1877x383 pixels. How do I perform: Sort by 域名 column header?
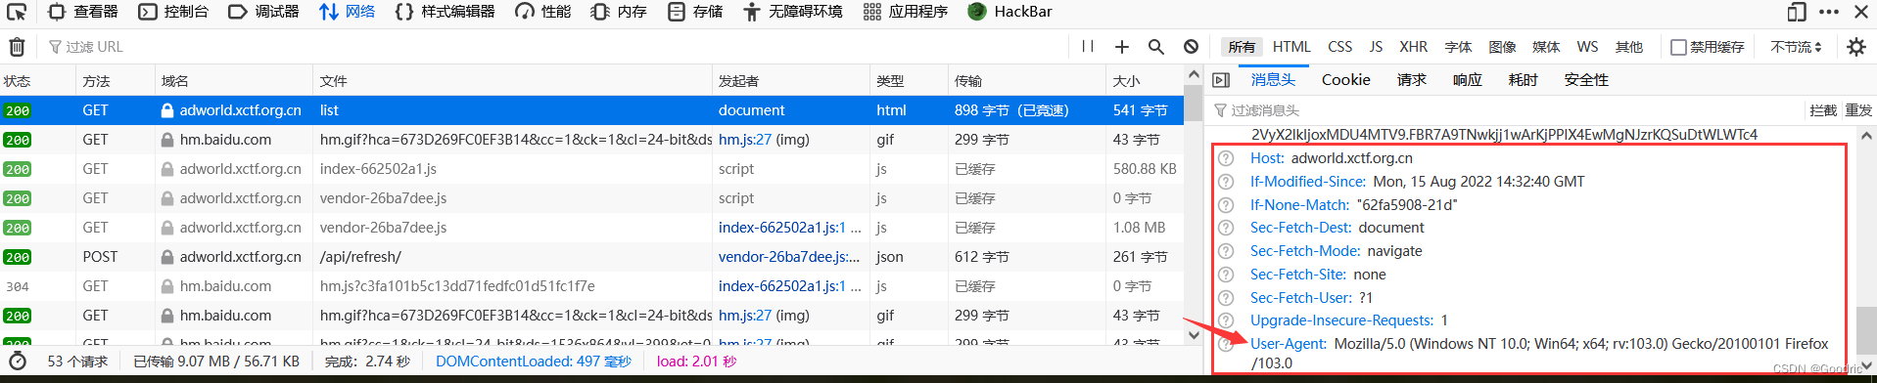tap(235, 81)
